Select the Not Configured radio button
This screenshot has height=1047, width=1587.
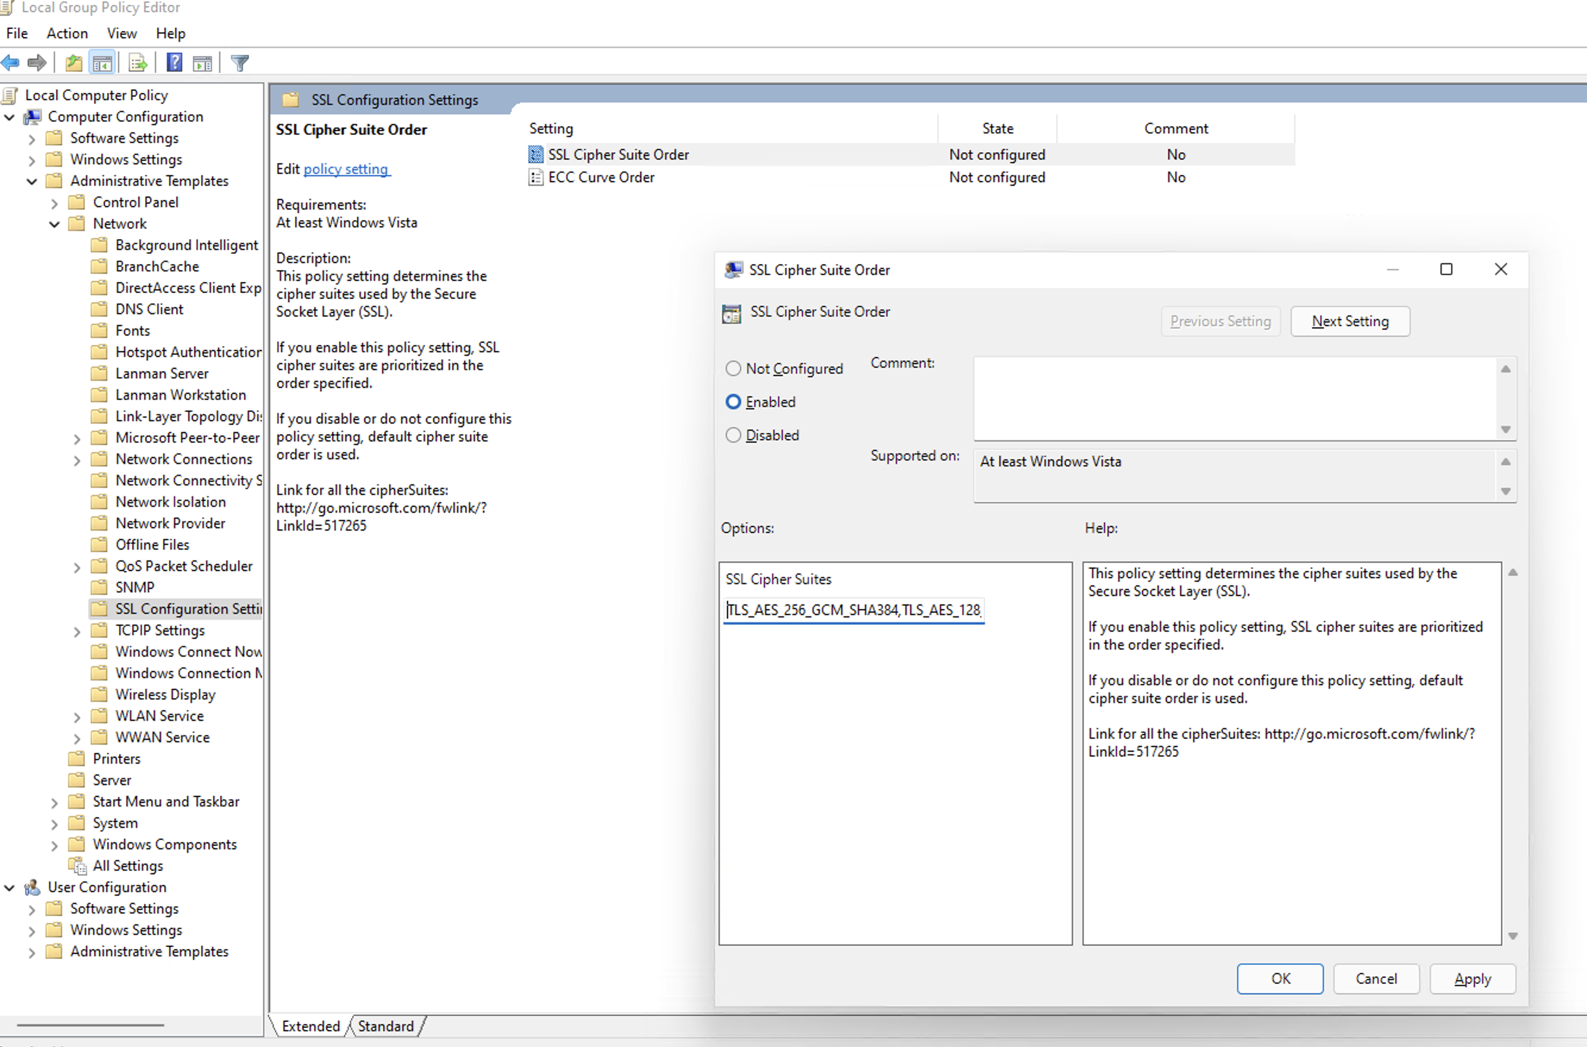click(x=733, y=368)
